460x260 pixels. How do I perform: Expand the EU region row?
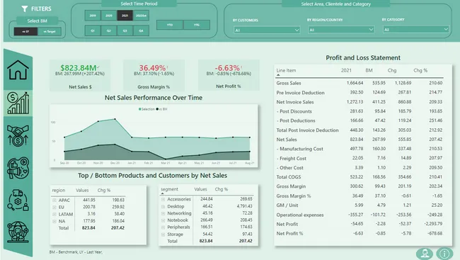click(54, 207)
